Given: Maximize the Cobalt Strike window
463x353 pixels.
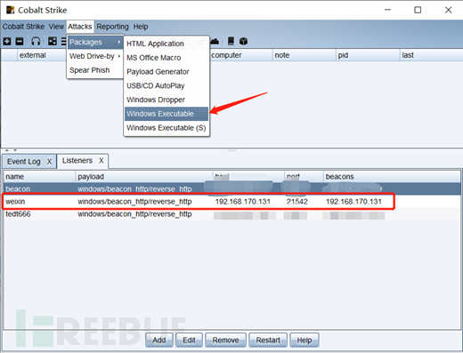Looking at the screenshot, I should 418,10.
